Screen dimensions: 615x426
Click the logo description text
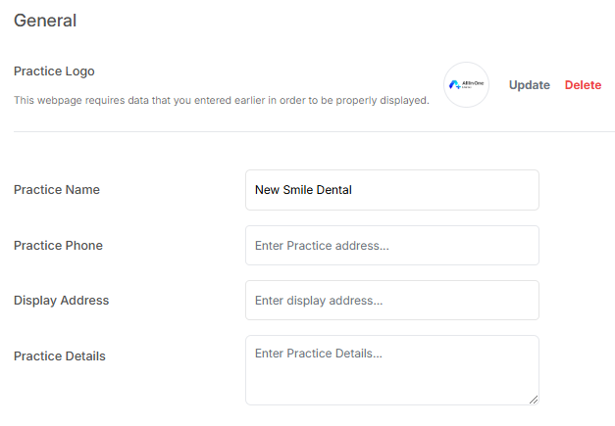(x=221, y=100)
